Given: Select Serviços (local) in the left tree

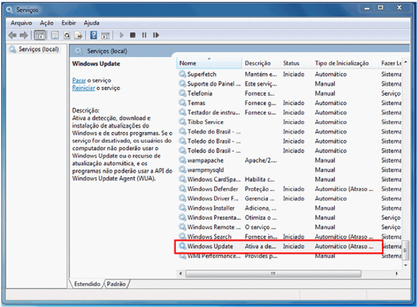Looking at the screenshot, I should tap(39, 49).
